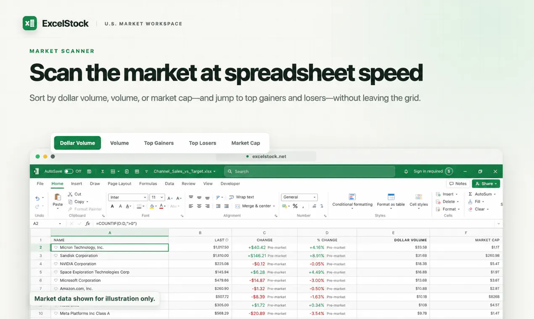Center text horizontally in Alignment group

click(x=199, y=206)
